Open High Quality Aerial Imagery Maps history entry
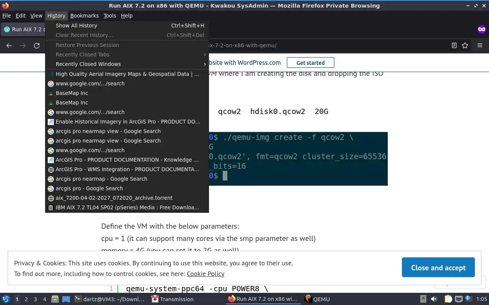The width and height of the screenshot is (489, 305). (127, 74)
